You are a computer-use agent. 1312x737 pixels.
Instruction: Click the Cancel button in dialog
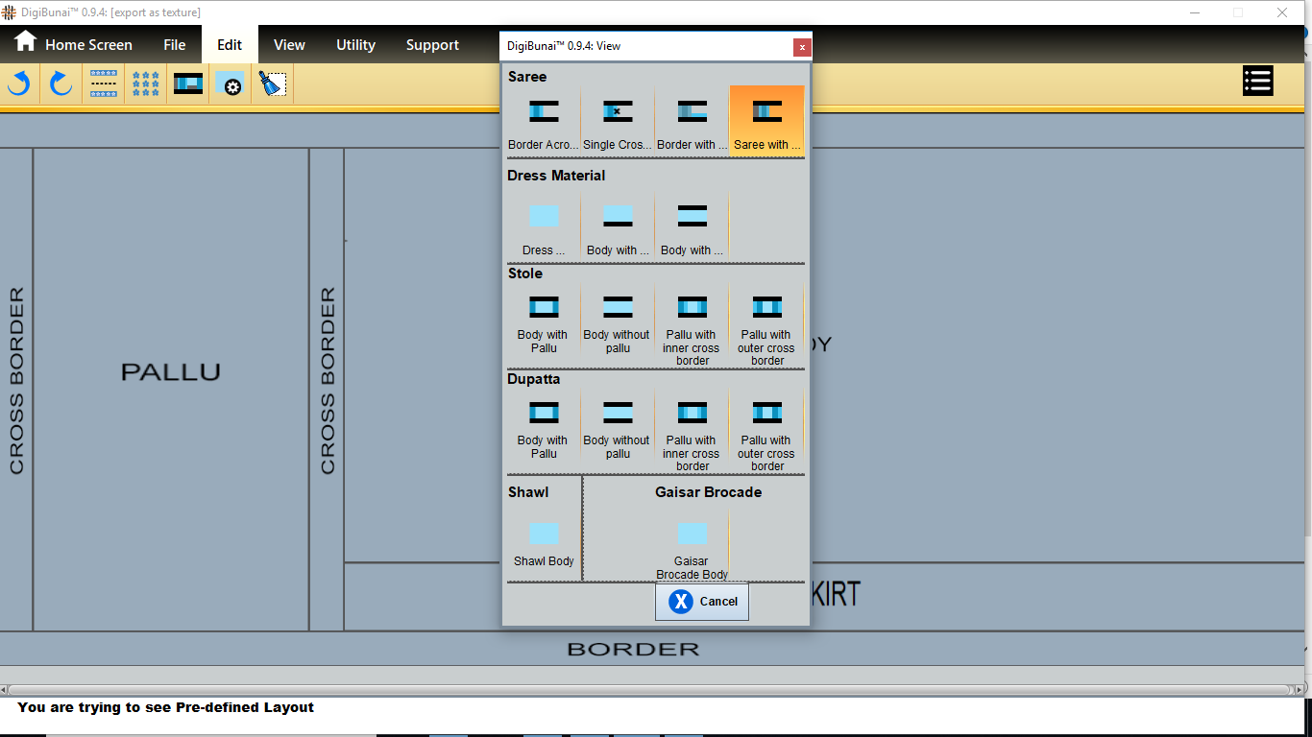pyautogui.click(x=702, y=602)
